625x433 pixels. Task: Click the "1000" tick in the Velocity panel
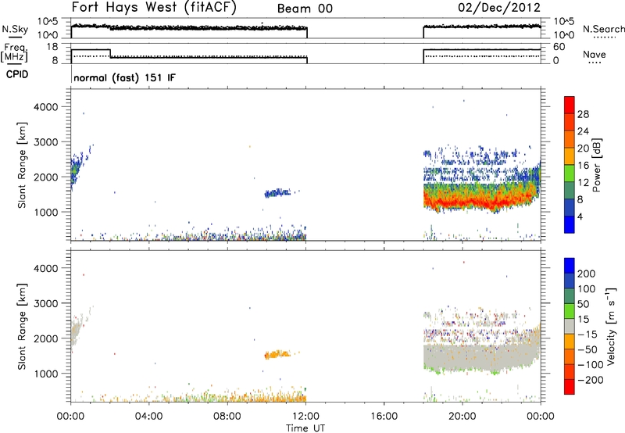(x=46, y=374)
